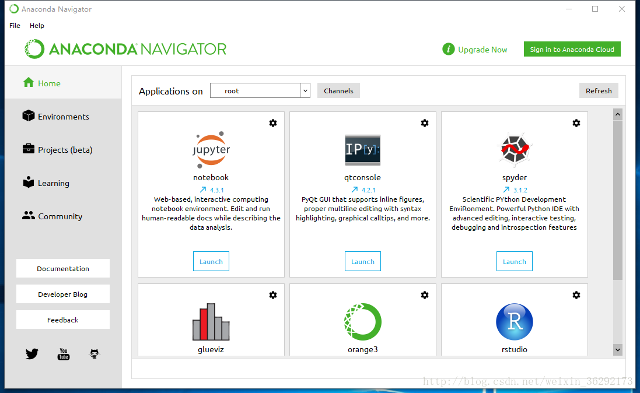Click the Anaconda Navigator header logo
The width and height of the screenshot is (640, 393).
click(125, 49)
